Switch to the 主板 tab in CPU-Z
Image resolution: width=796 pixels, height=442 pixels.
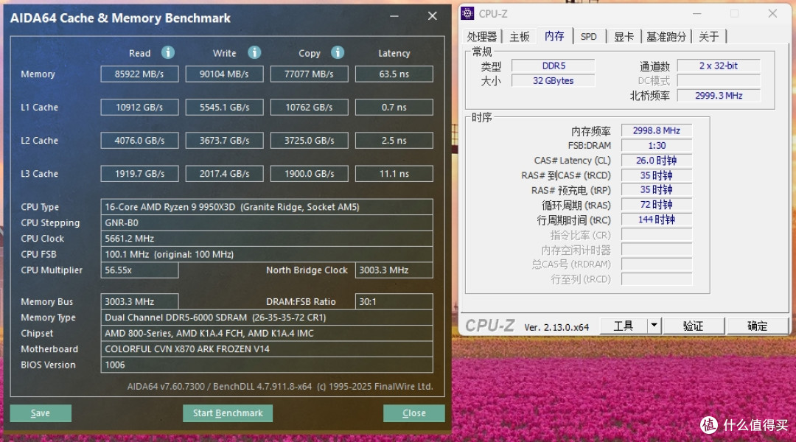pos(520,37)
